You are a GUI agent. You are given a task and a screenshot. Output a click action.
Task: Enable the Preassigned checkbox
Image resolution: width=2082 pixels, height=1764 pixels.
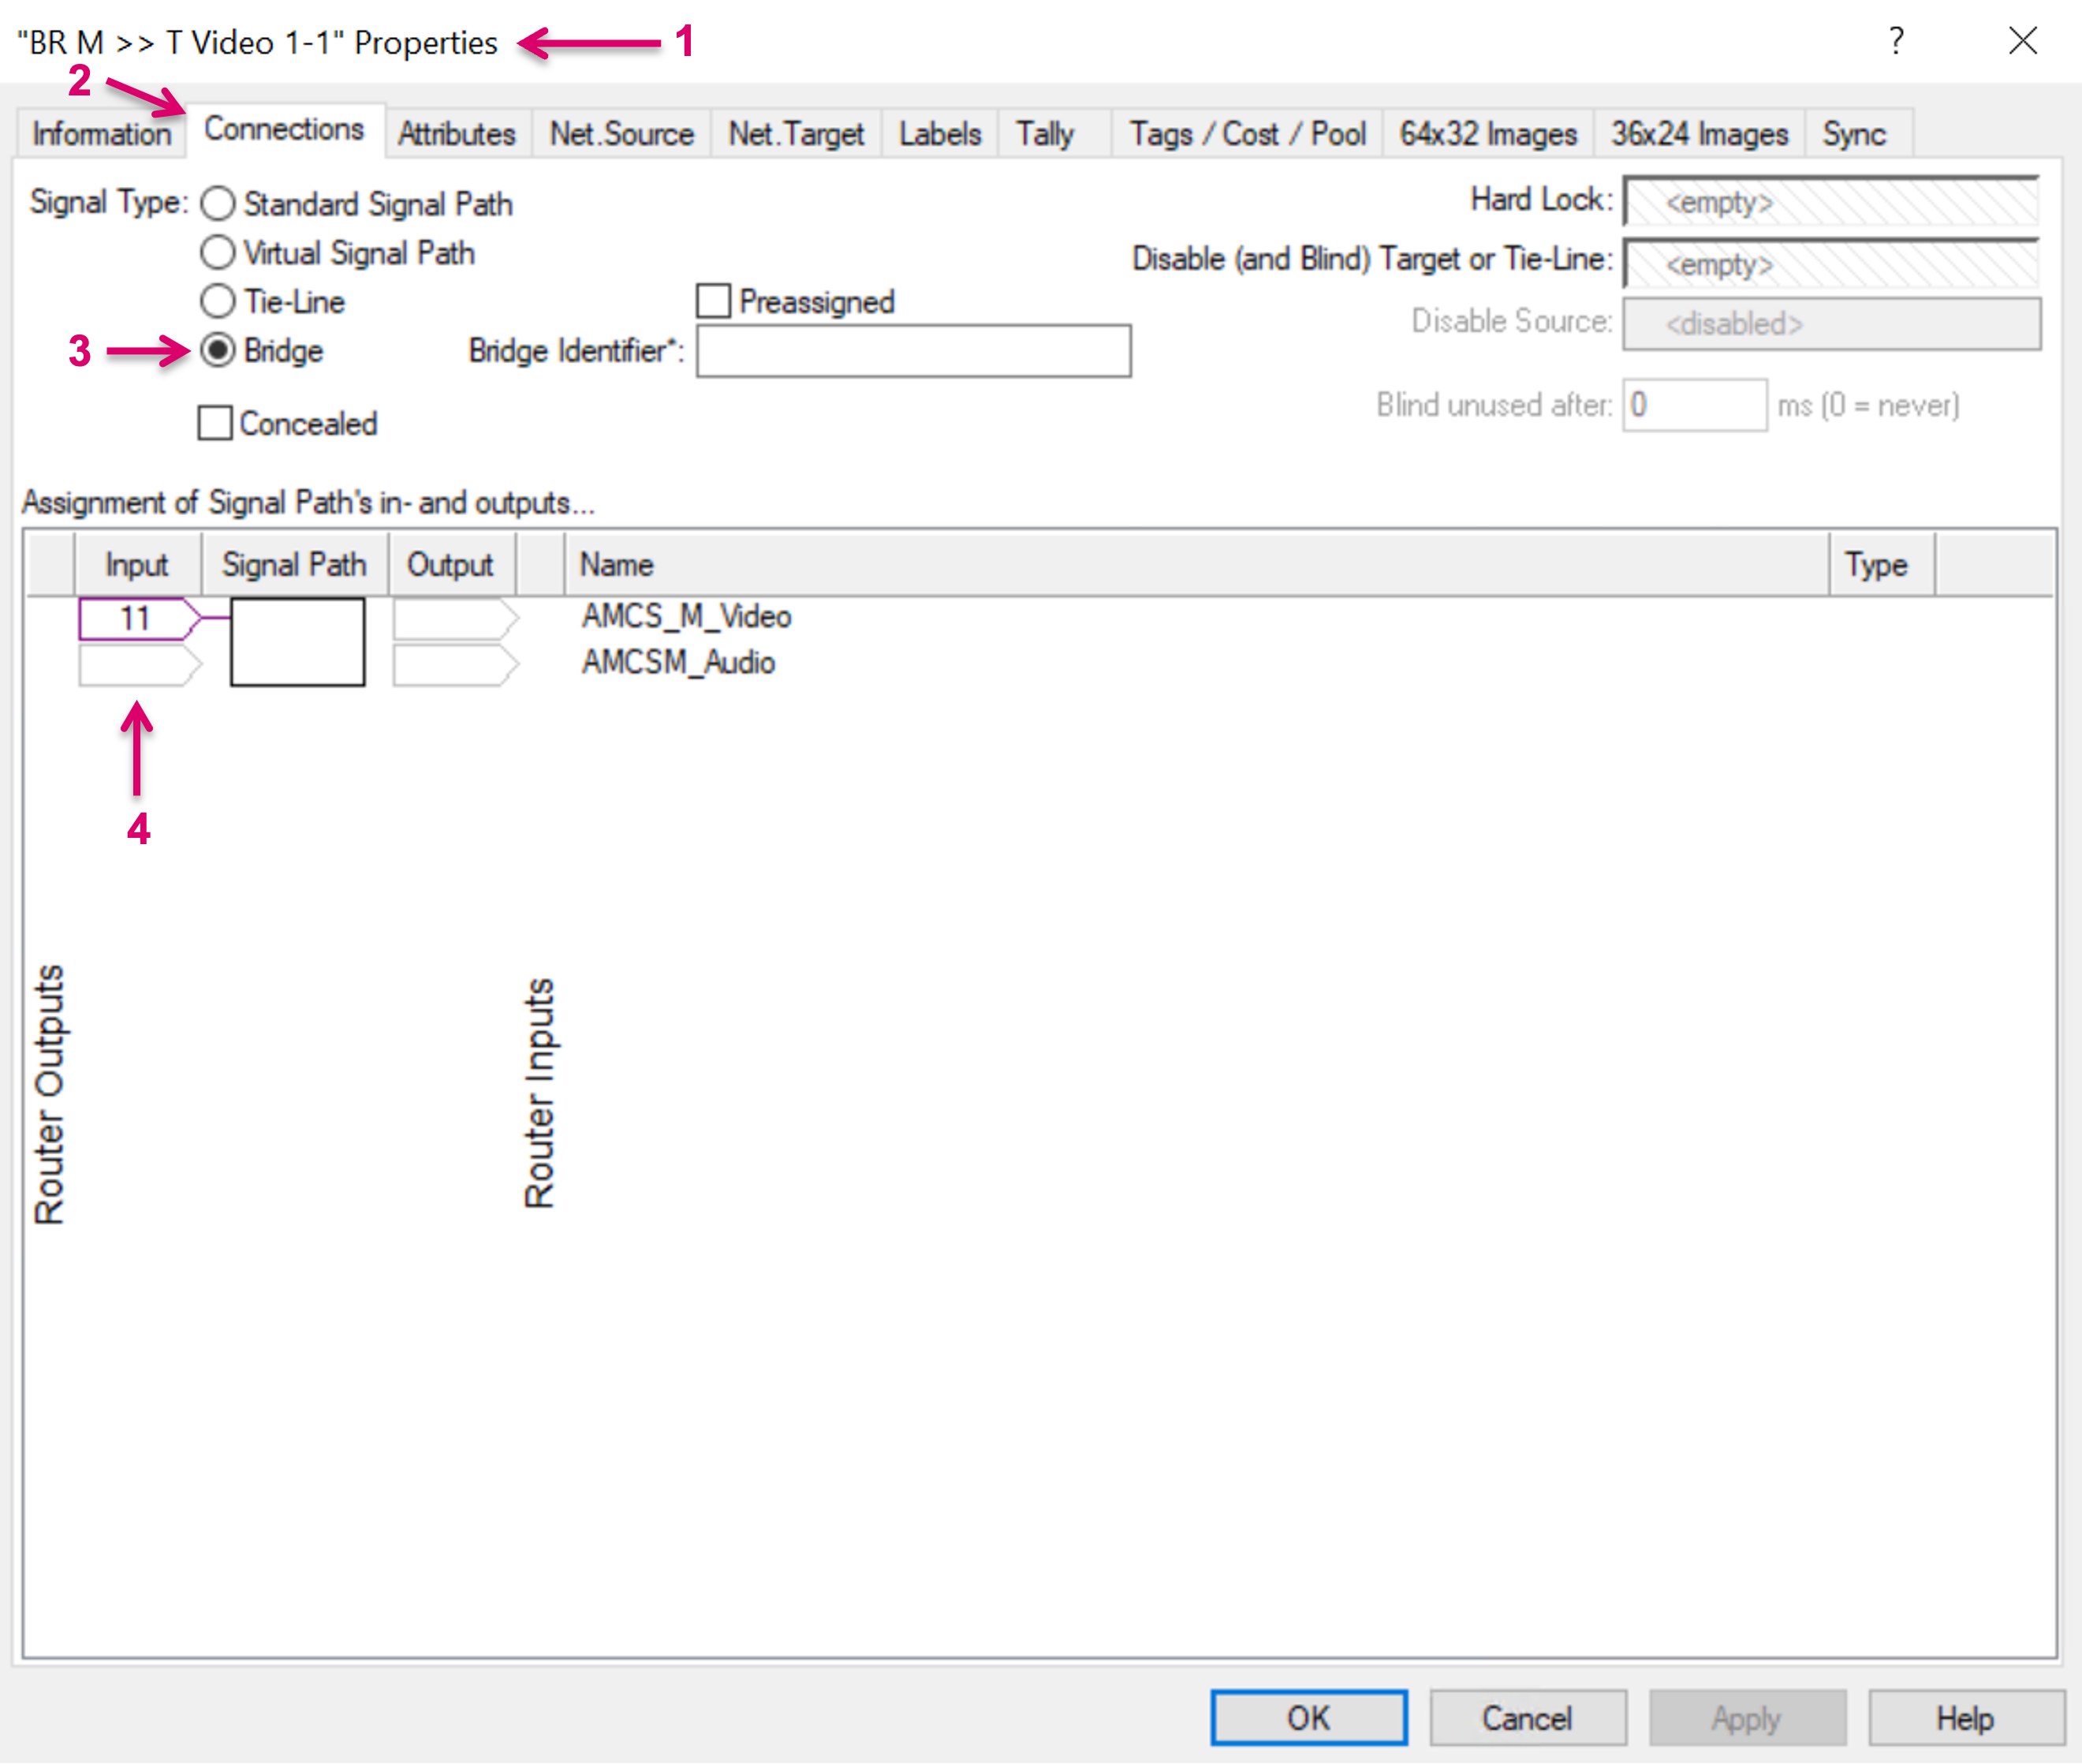(x=713, y=301)
